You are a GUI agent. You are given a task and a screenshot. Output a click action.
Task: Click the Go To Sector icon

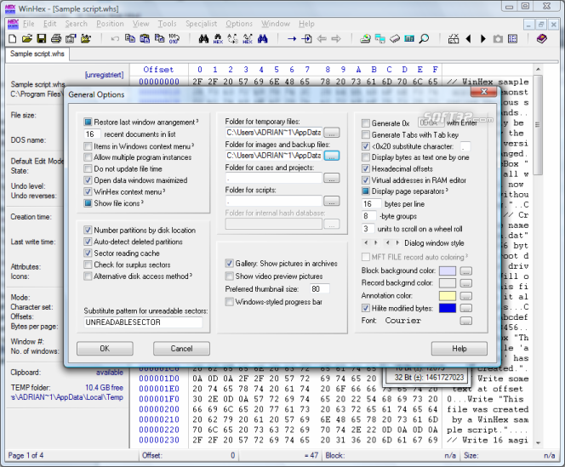coord(306,38)
